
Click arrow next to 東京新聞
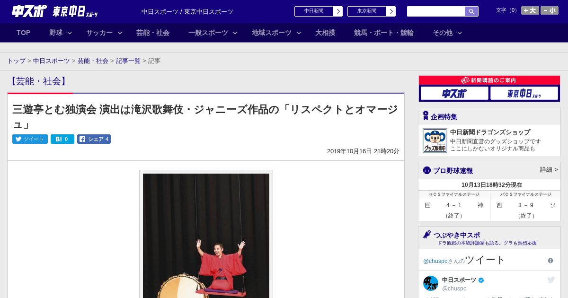click(391, 11)
